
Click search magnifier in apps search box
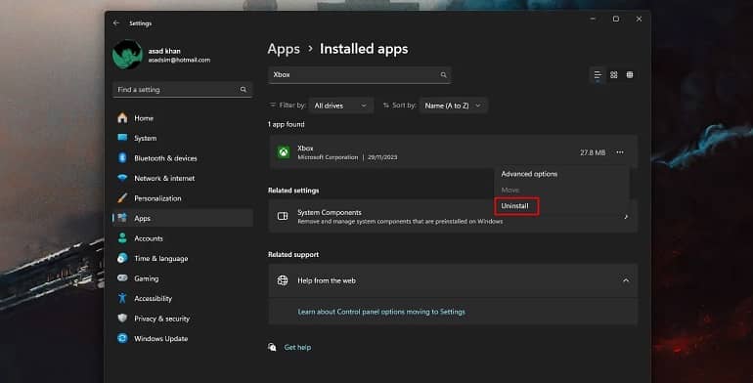pyautogui.click(x=443, y=75)
